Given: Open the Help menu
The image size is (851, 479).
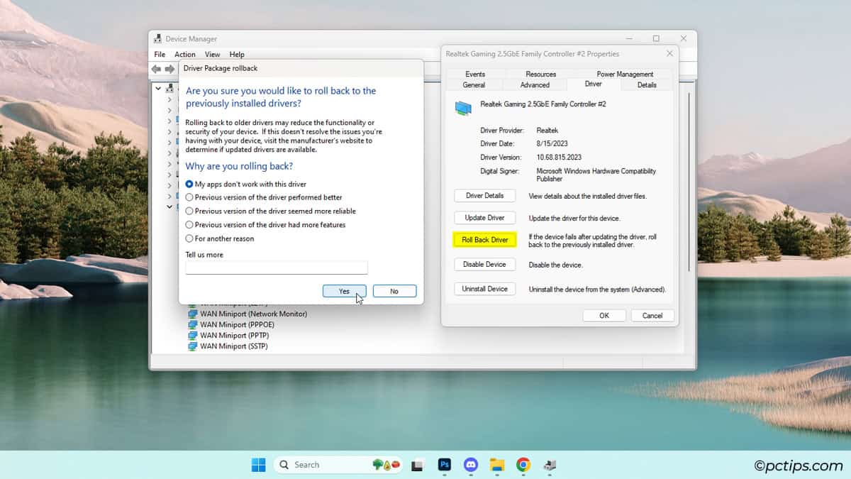Looking at the screenshot, I should point(237,55).
